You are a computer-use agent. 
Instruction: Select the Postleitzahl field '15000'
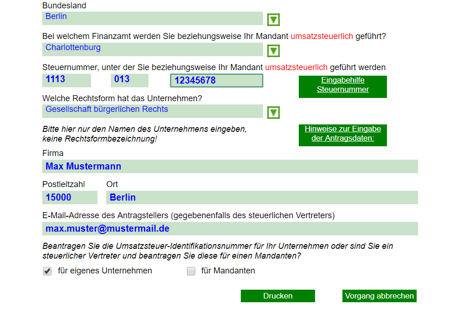click(x=70, y=197)
